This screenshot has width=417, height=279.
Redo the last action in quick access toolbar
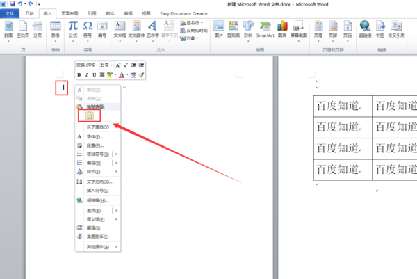coord(31,4)
